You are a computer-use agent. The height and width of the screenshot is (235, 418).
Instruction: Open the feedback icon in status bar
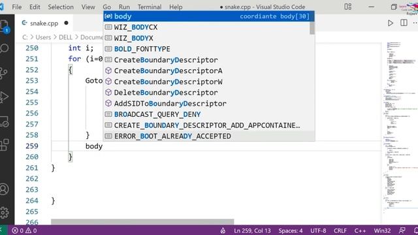click(402, 230)
